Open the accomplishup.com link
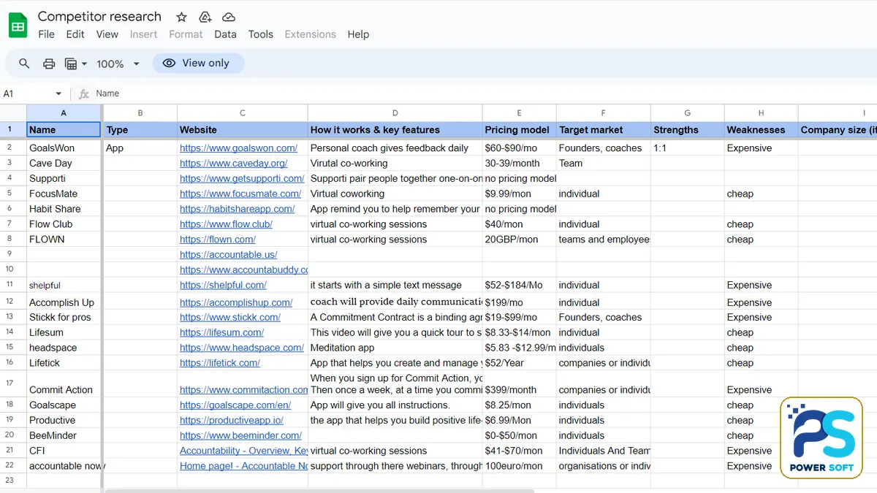This screenshot has width=877, height=493. tap(236, 302)
